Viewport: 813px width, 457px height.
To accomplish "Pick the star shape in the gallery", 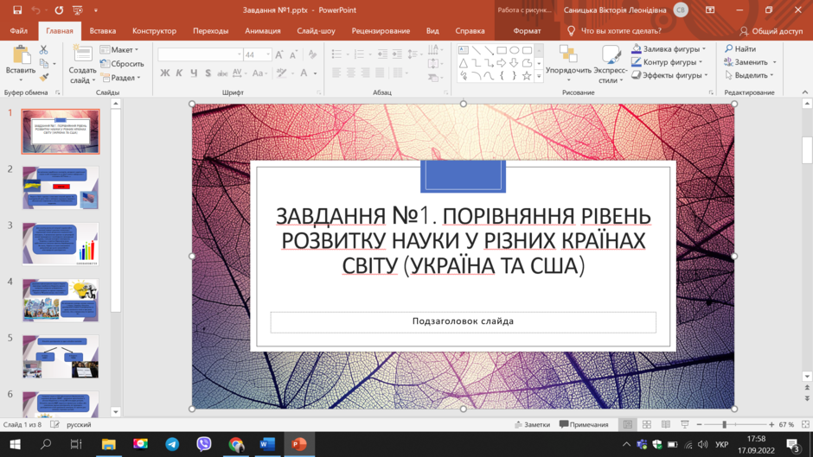I will (x=527, y=76).
